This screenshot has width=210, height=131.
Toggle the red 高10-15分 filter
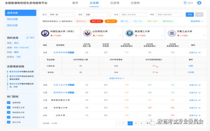coord(97,21)
